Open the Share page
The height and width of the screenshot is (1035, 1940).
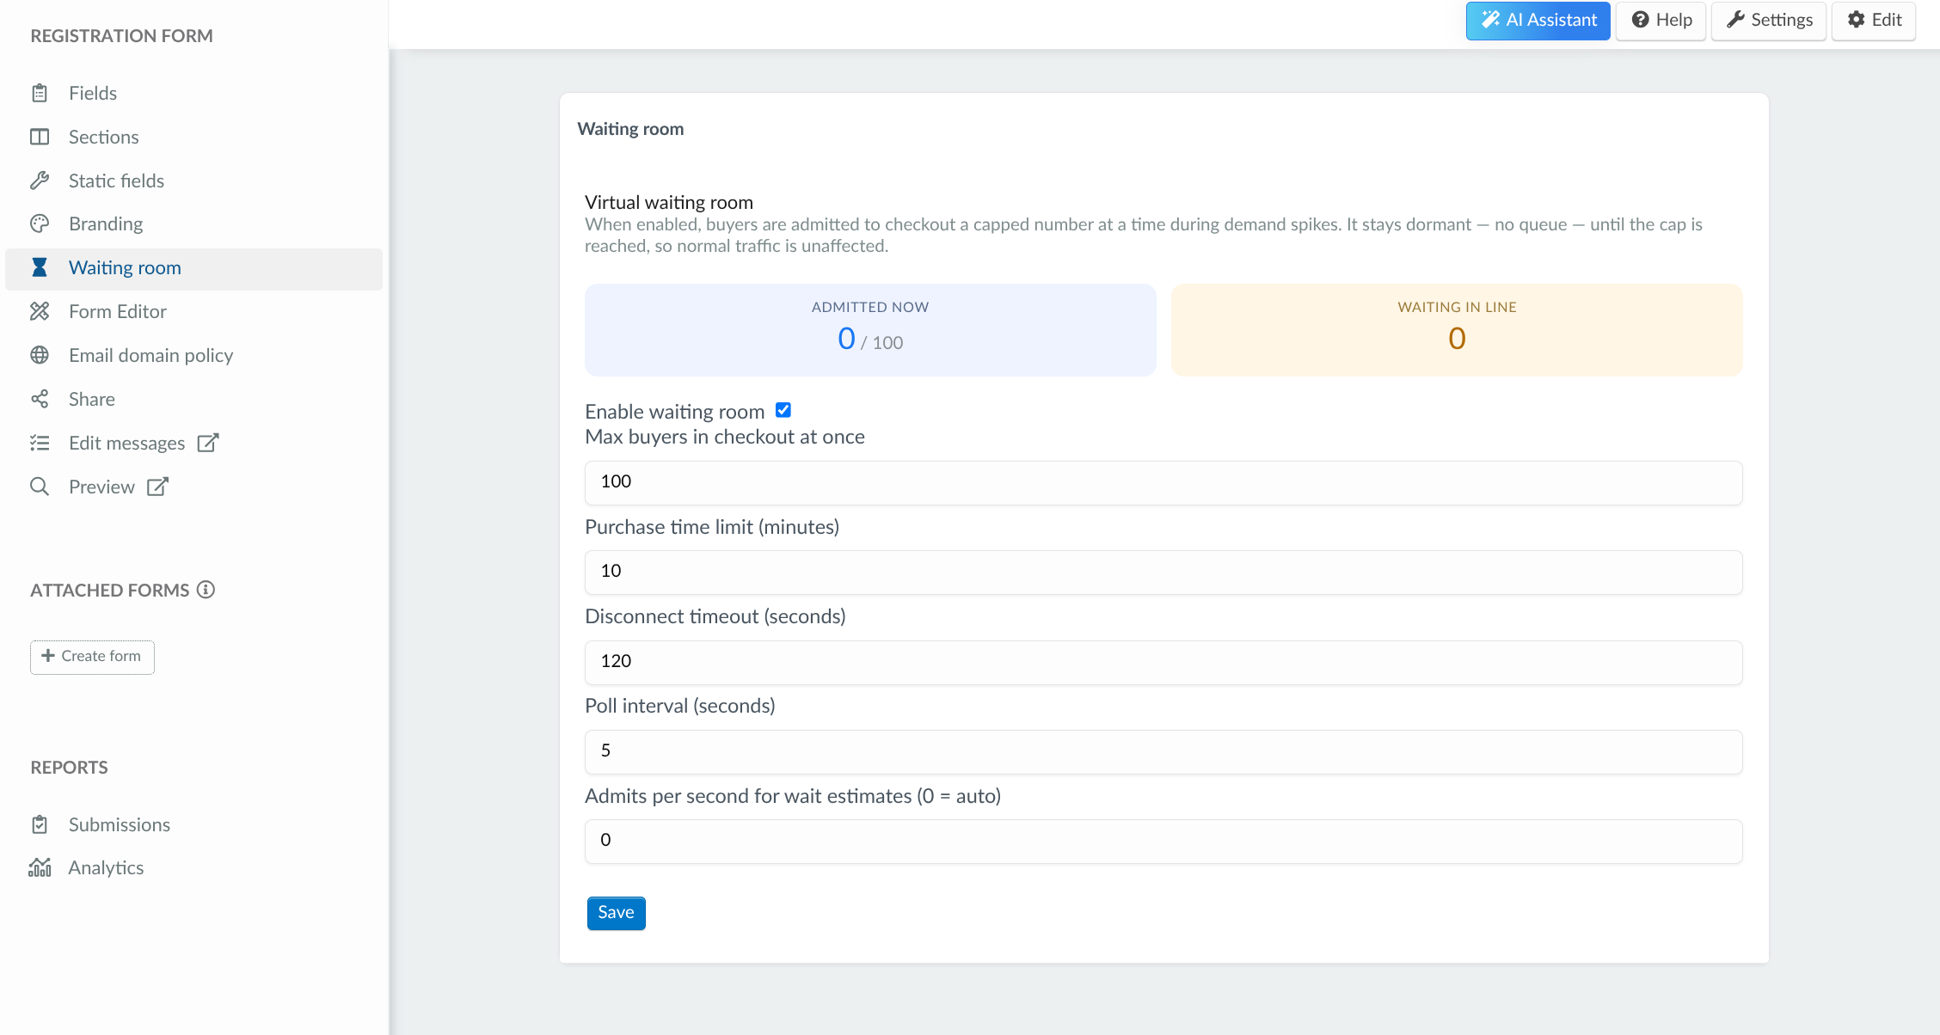pos(193,399)
